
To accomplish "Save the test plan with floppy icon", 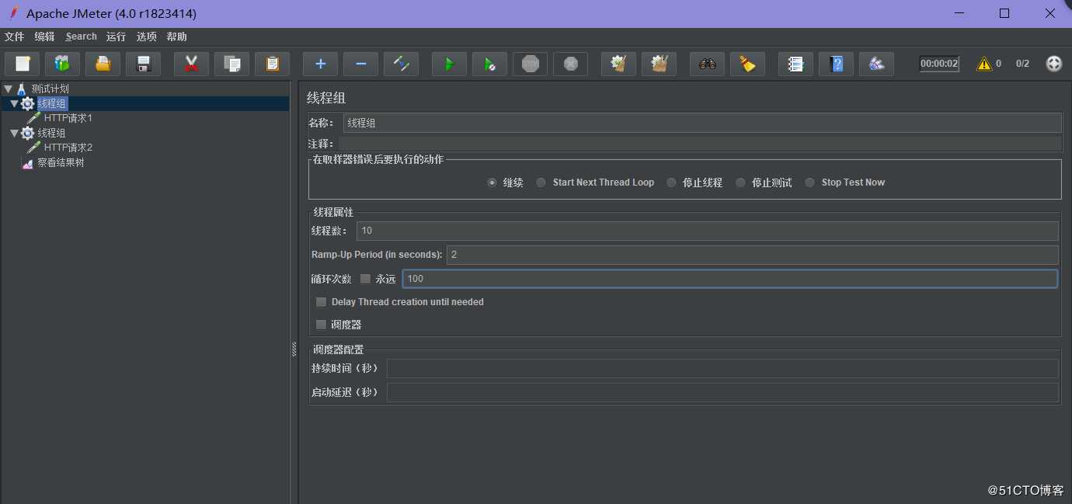I will point(143,64).
